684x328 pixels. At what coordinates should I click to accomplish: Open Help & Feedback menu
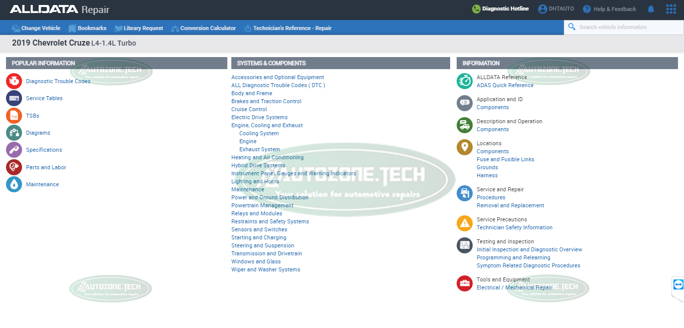(x=609, y=9)
